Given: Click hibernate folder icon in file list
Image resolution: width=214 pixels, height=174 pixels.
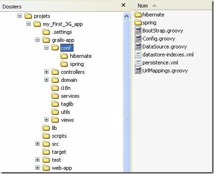Looking at the screenshot, I should tap(138, 15).
